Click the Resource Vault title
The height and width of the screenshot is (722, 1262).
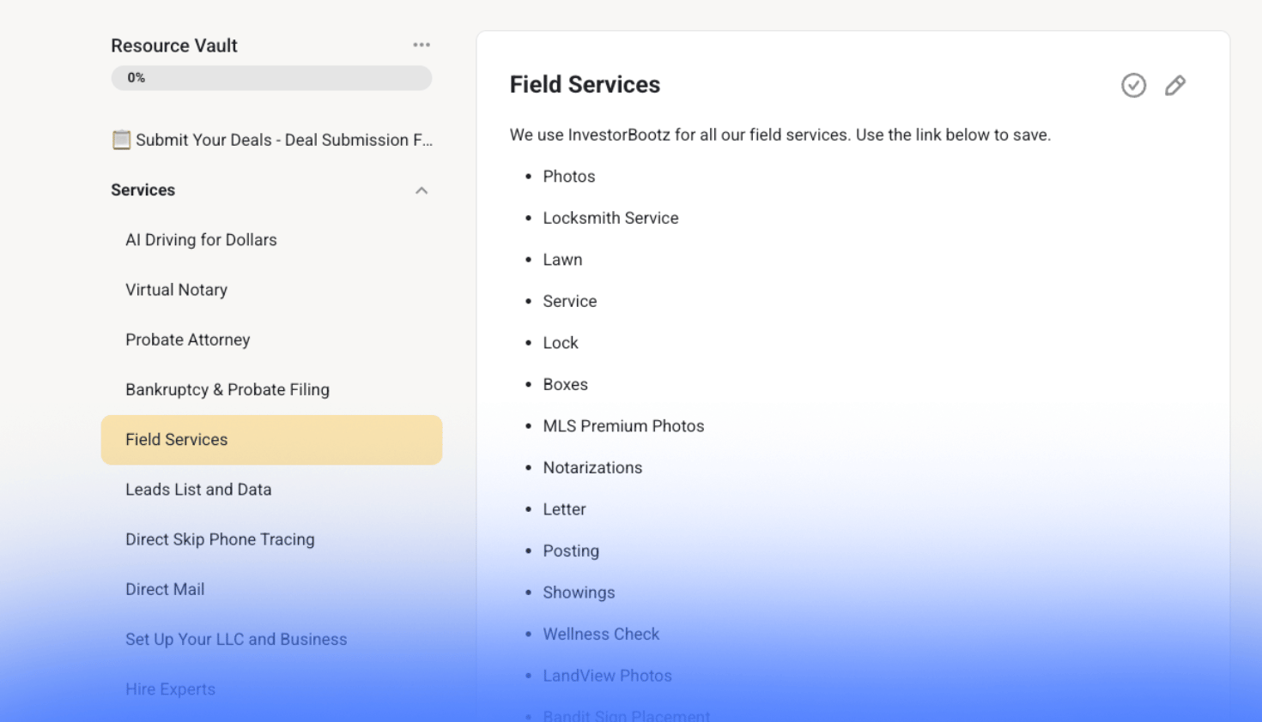click(174, 45)
